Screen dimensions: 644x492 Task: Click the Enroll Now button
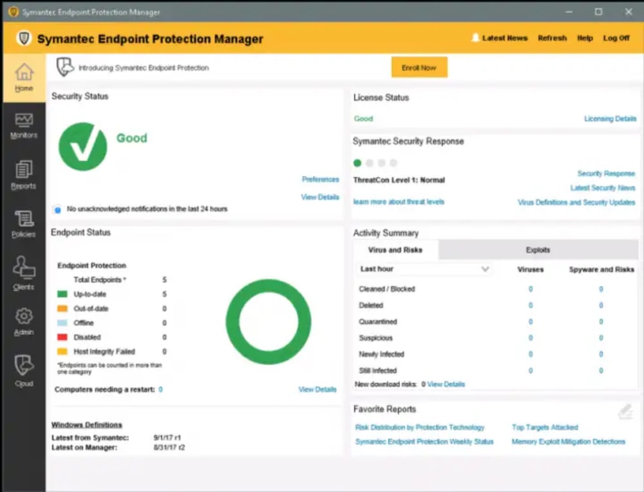pos(419,67)
